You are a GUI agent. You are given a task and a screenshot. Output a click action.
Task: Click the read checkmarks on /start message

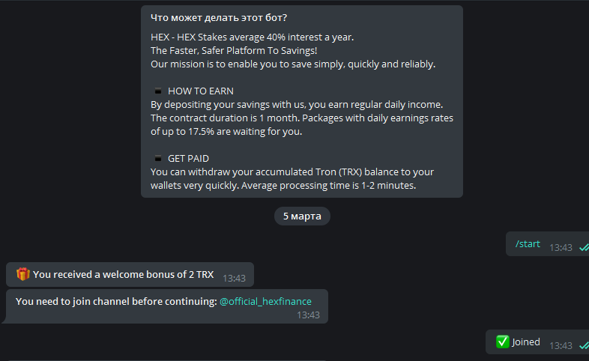[584, 247]
